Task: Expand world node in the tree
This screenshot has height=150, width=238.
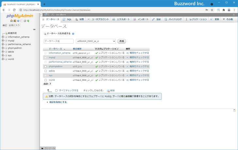Action: tap(3, 59)
